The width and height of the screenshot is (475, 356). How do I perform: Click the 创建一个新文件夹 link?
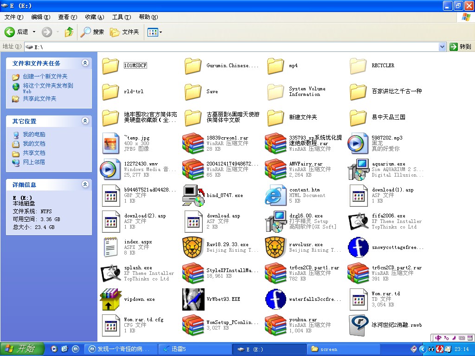tap(45, 76)
